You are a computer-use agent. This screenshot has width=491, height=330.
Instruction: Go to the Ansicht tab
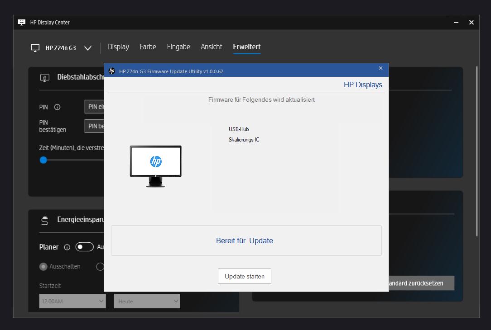[x=212, y=47]
